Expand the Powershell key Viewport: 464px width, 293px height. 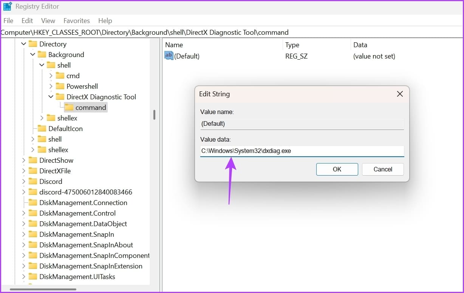click(51, 86)
